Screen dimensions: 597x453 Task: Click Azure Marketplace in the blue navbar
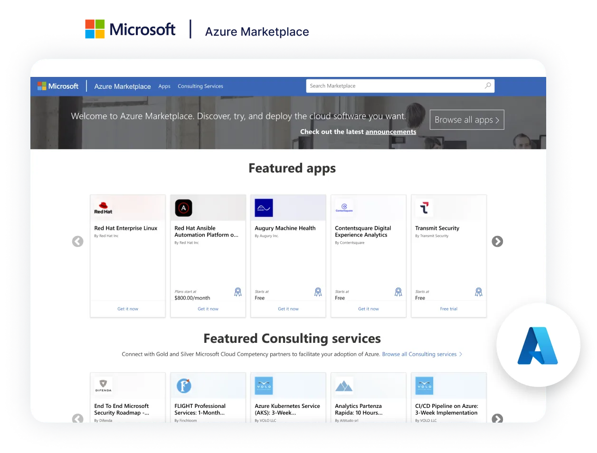click(x=123, y=86)
